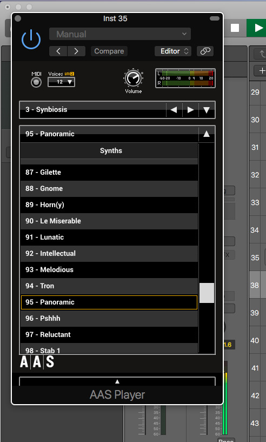Screen dimensions: 266x442
Task: Expand the Synbiosis bank list arrow
Action: point(207,110)
